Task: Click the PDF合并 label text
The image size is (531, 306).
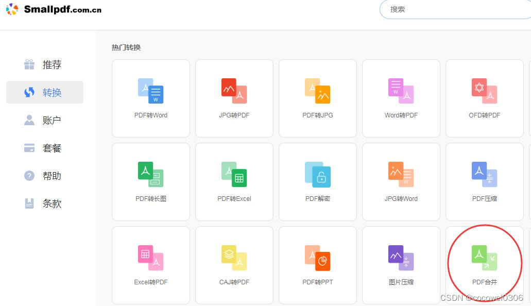Action: 484,282
